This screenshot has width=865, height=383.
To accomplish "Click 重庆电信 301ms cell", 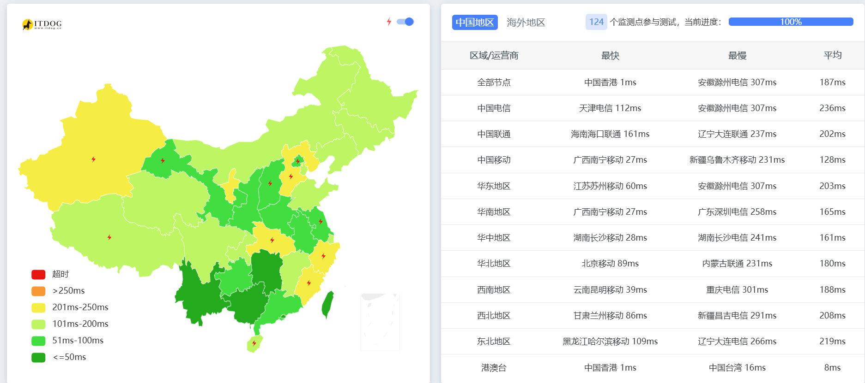I will coord(737,289).
